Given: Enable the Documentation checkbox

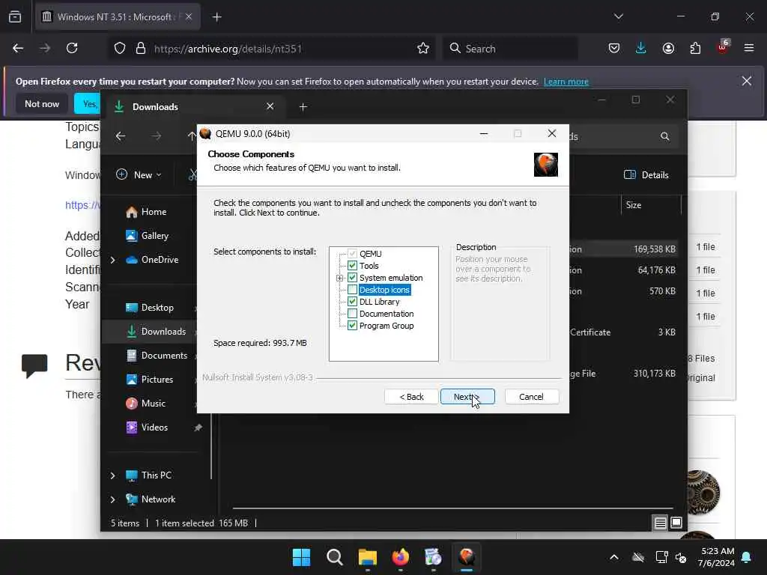Looking at the screenshot, I should pyautogui.click(x=352, y=314).
